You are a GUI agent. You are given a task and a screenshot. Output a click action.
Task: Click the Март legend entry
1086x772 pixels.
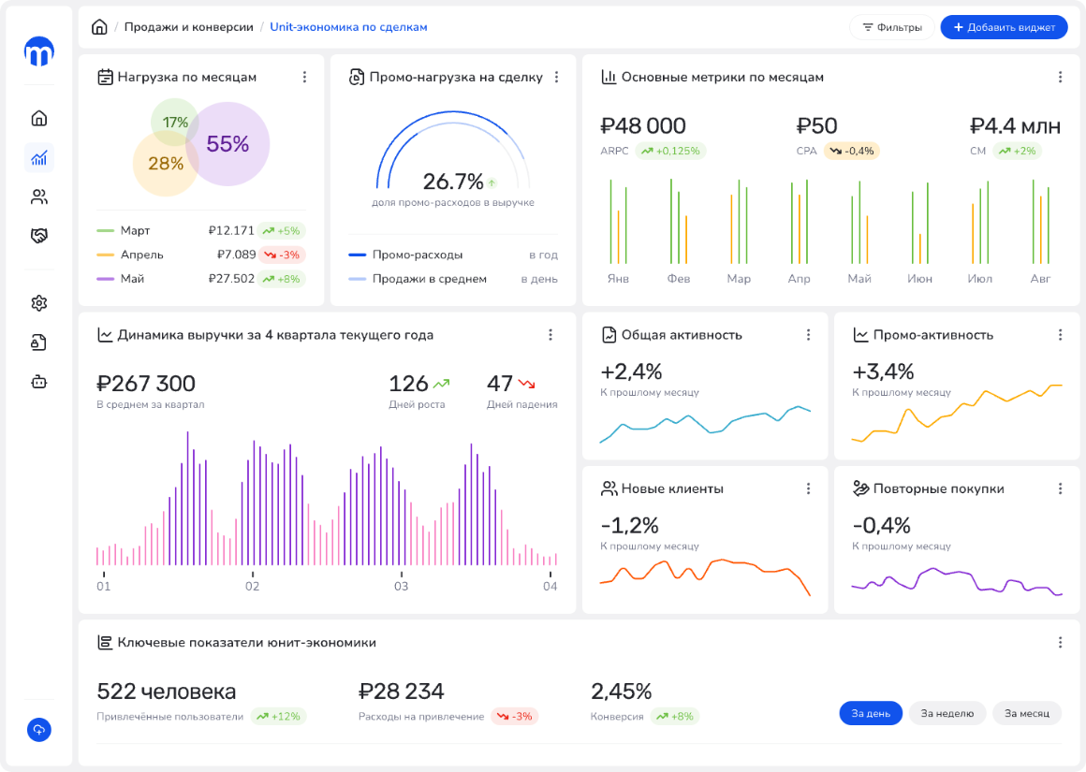[x=124, y=230]
